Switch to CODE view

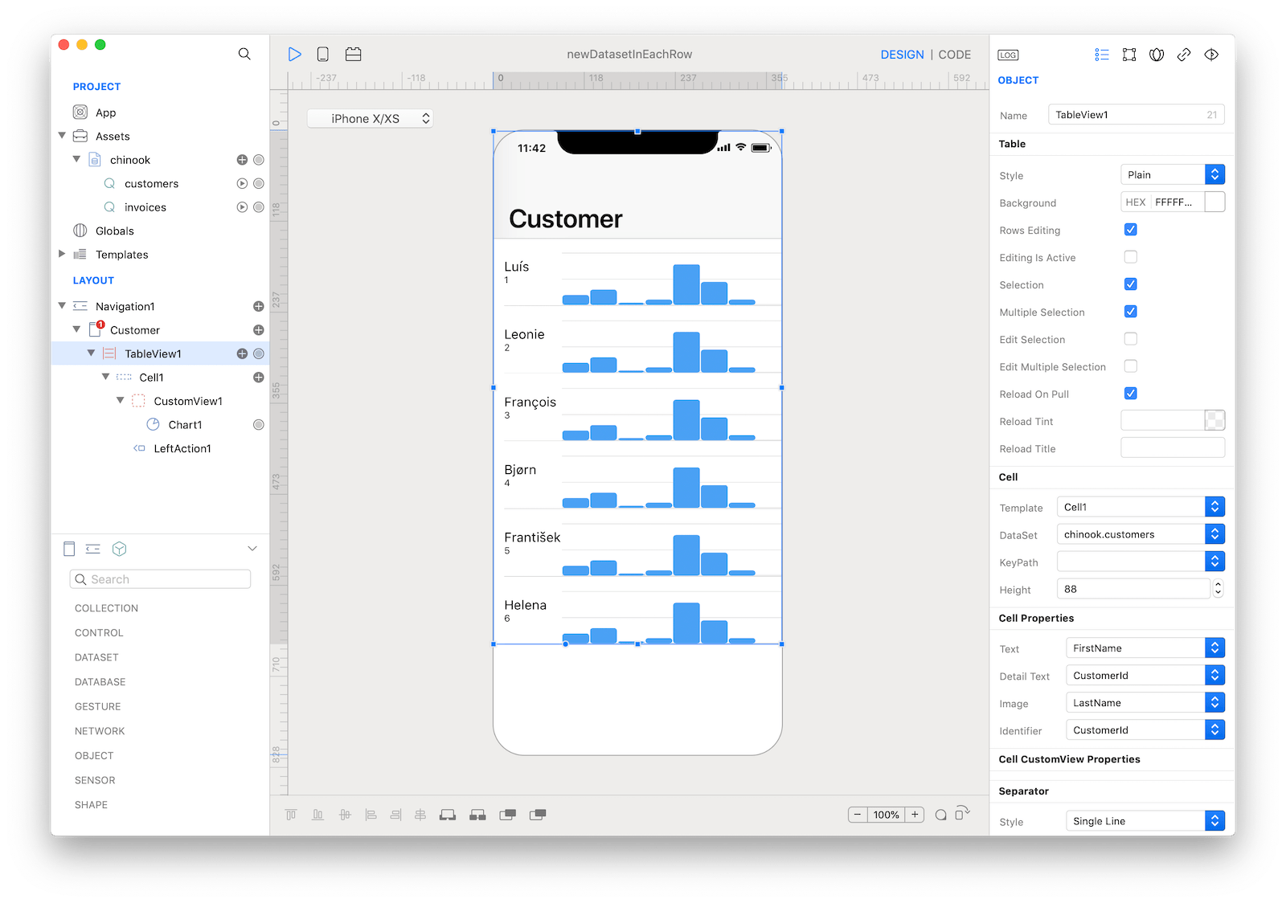[955, 55]
